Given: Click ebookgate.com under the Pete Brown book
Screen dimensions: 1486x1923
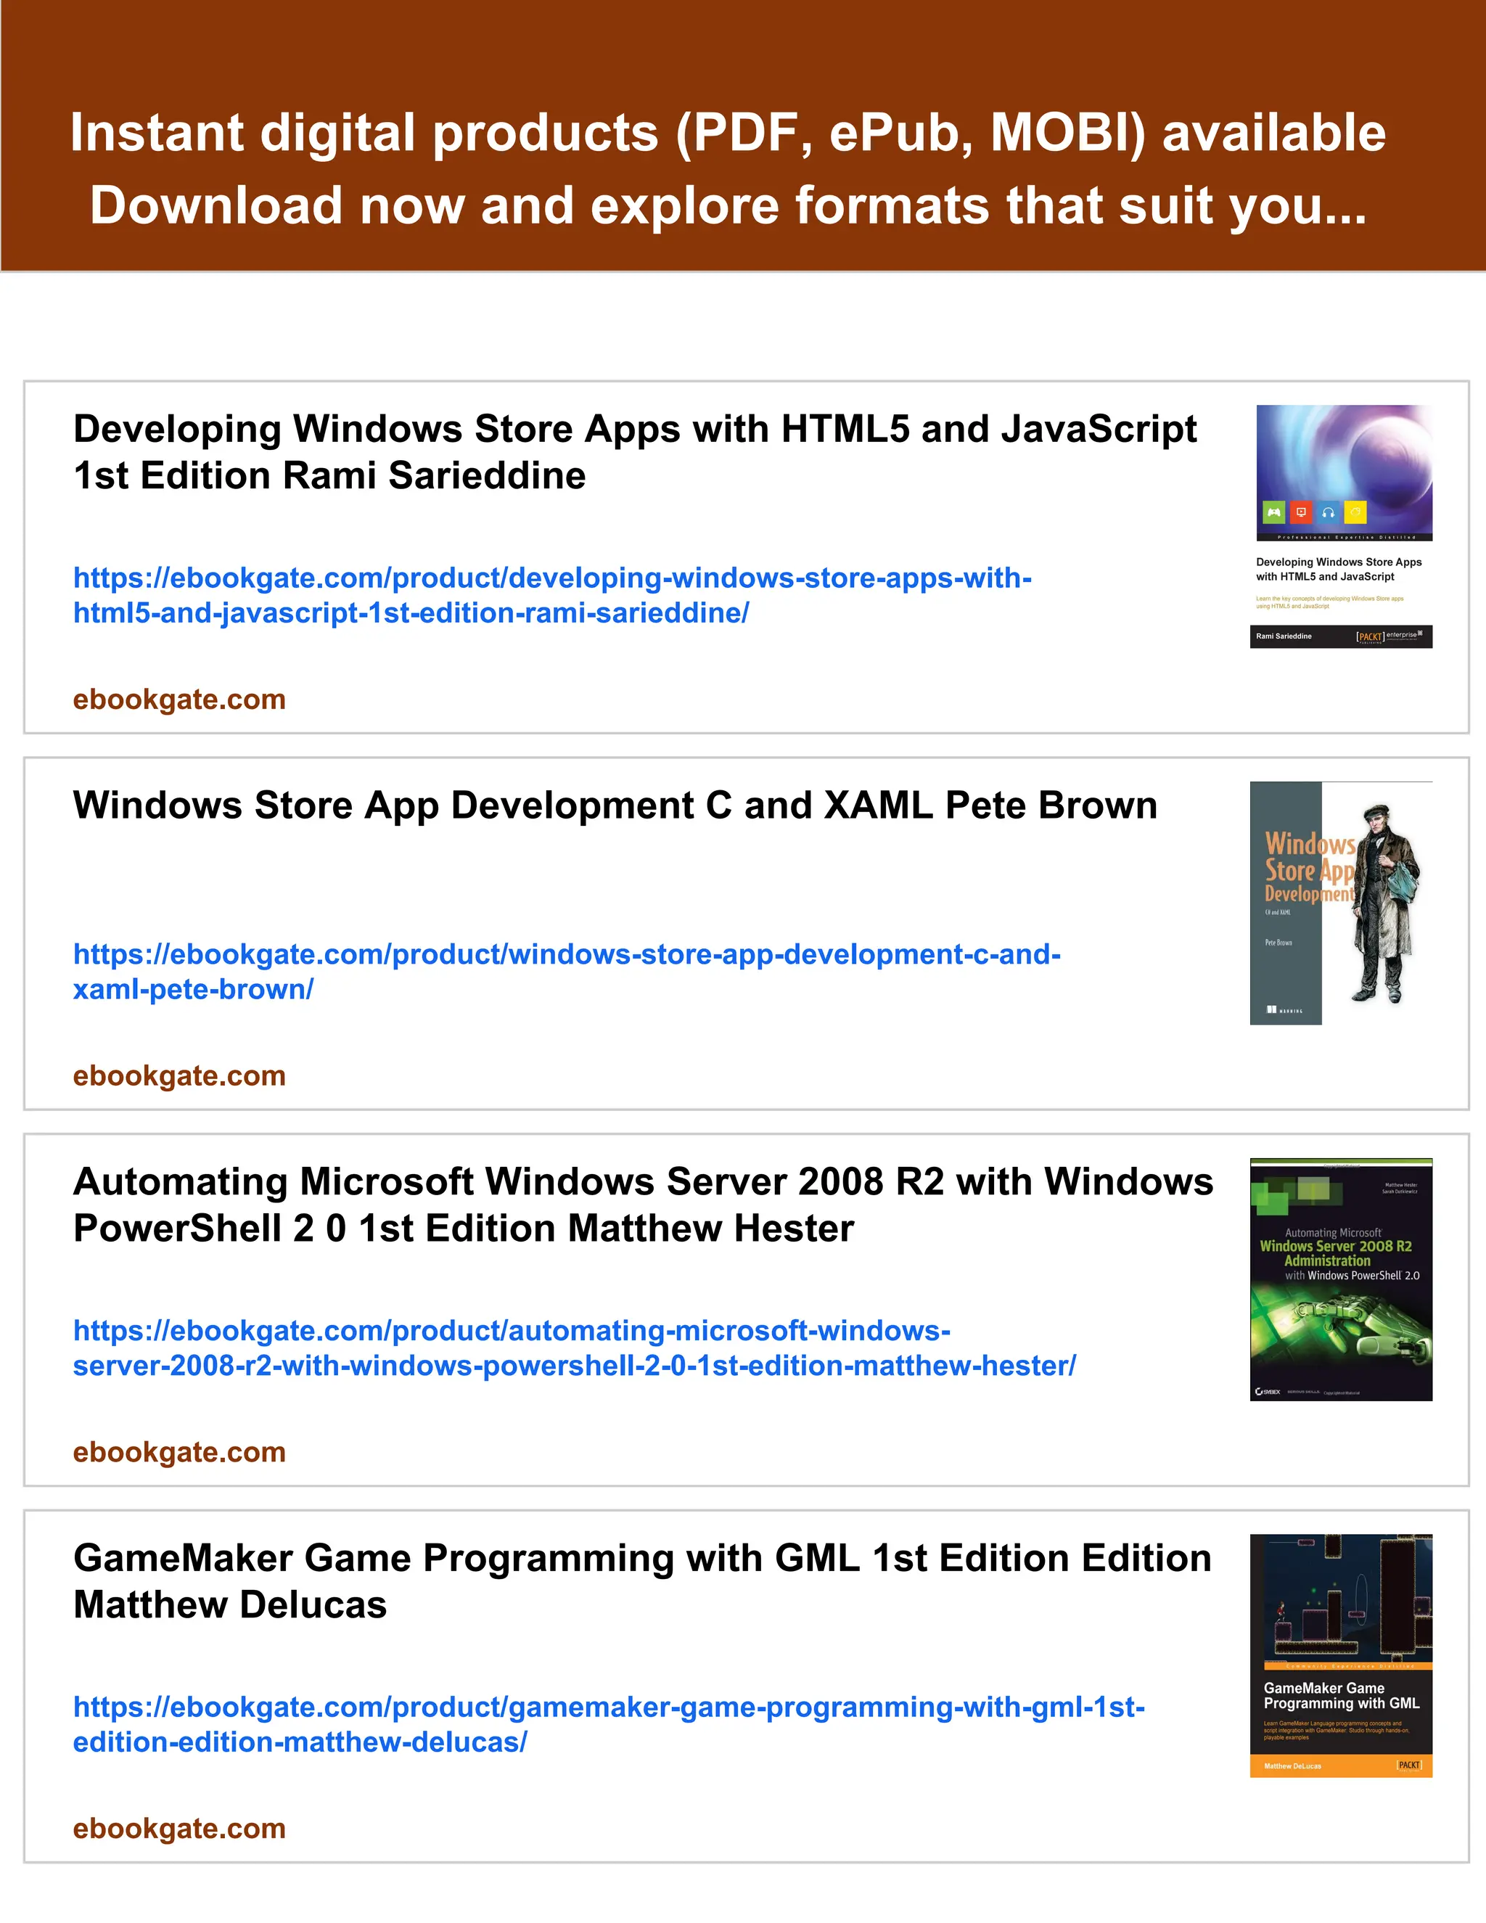Looking at the screenshot, I should pyautogui.click(x=180, y=1075).
